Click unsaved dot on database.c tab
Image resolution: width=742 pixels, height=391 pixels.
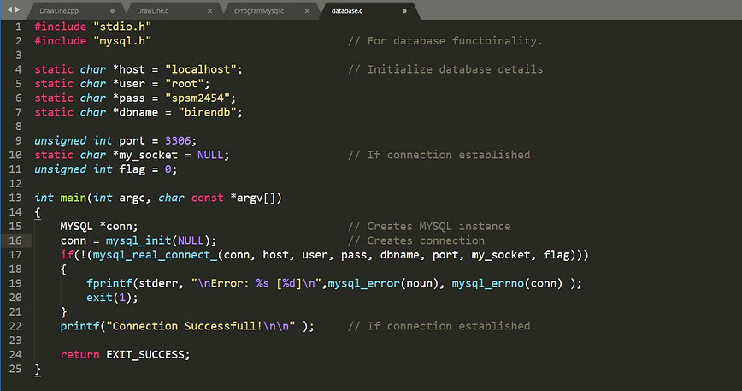point(404,11)
